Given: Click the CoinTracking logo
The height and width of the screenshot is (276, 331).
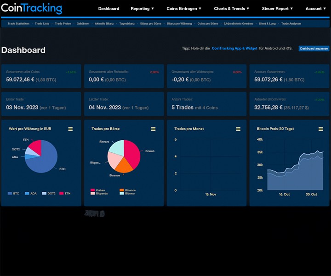Looking at the screenshot, I should 32,8.
